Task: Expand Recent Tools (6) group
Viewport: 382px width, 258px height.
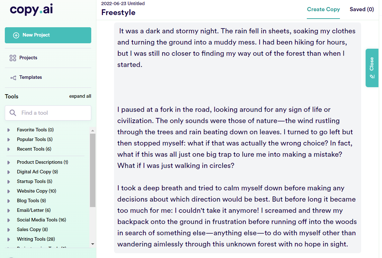Action: pos(9,149)
